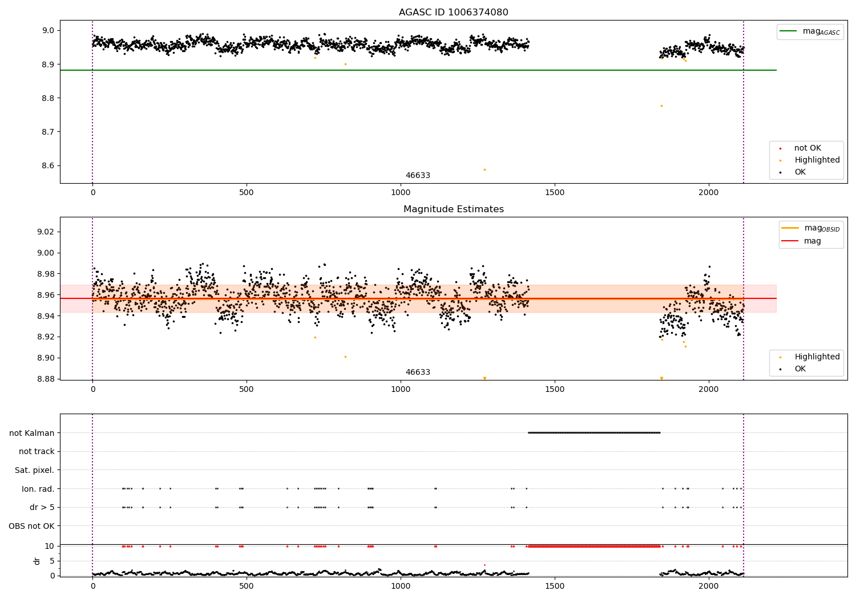Click the plot title AGASC ID 1006374080
Screen dimensions: 856x599
coord(453,13)
